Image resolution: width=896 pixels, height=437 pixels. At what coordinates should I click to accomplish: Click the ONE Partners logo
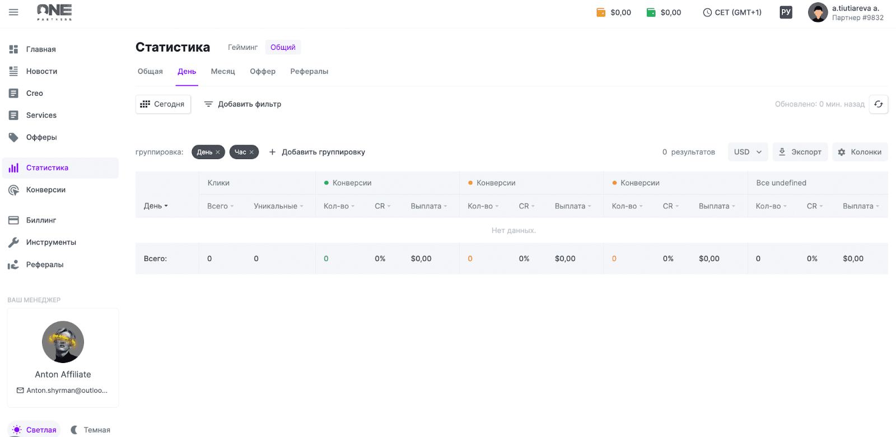(x=54, y=12)
